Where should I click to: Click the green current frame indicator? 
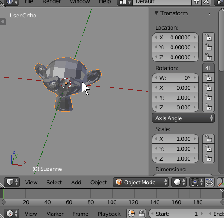3,194
